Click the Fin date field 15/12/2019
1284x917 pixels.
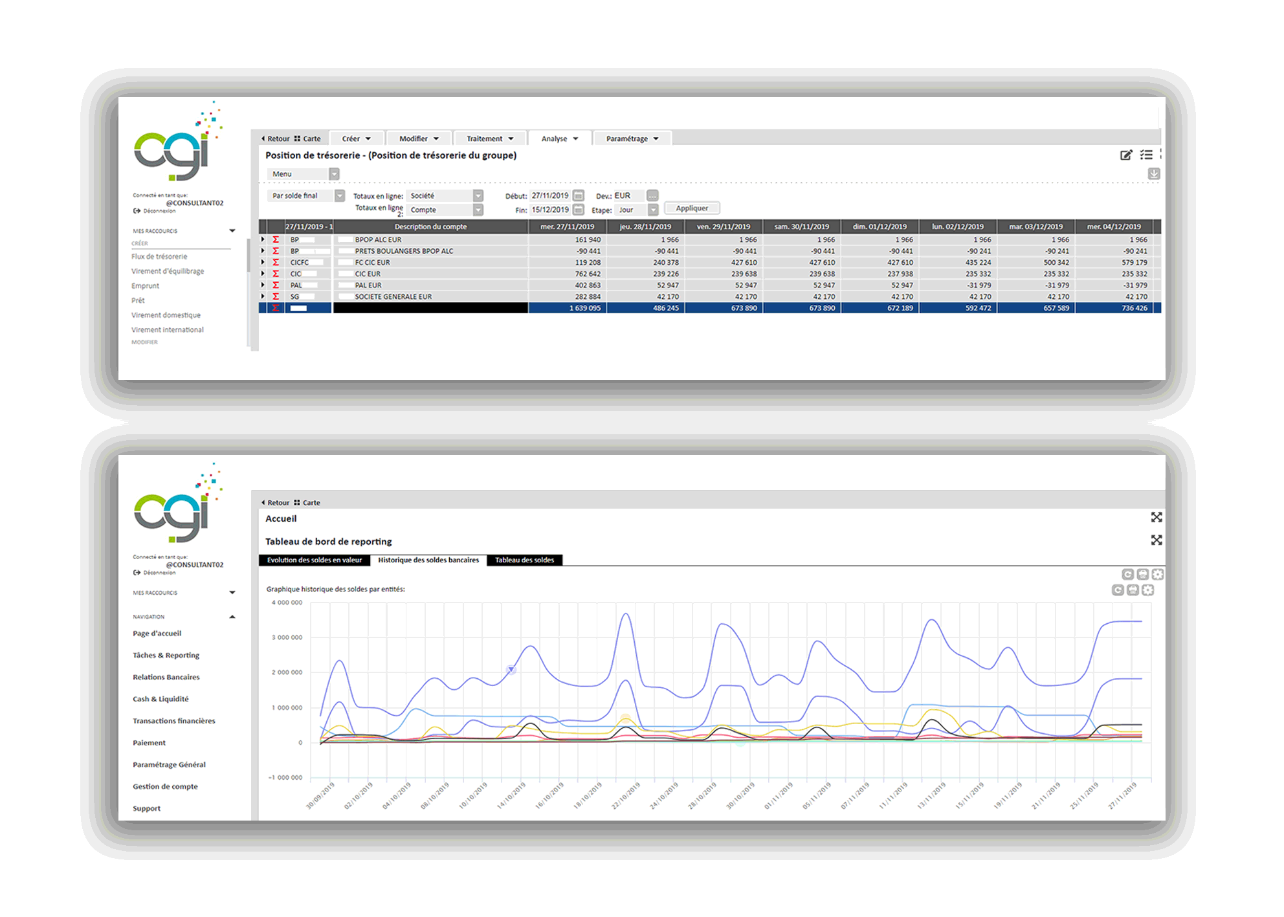(x=551, y=210)
